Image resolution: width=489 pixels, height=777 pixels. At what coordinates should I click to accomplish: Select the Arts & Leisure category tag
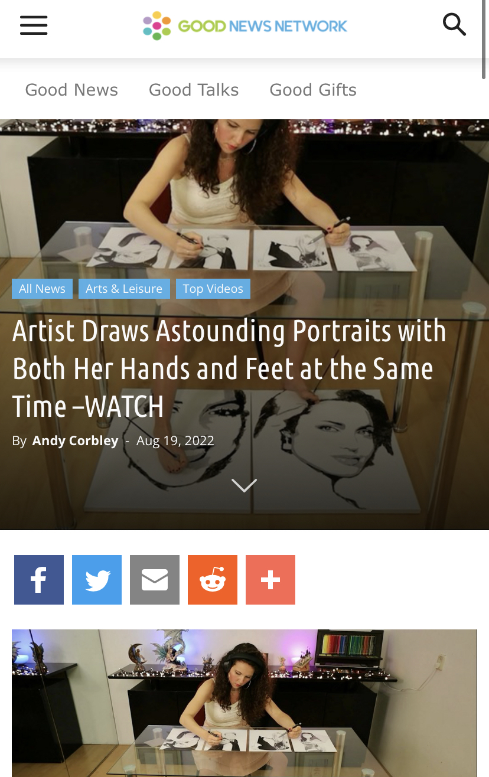point(124,289)
